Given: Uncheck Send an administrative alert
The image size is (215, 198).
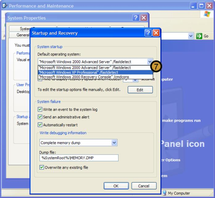Looking at the screenshot, I should (40, 117).
